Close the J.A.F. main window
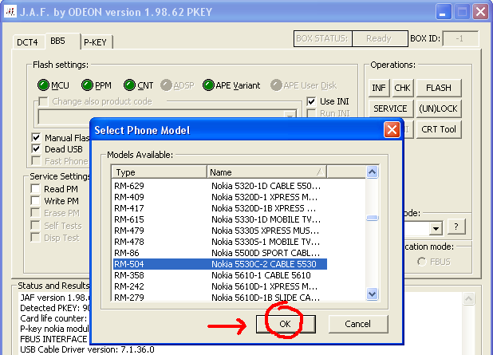 click(481, 12)
